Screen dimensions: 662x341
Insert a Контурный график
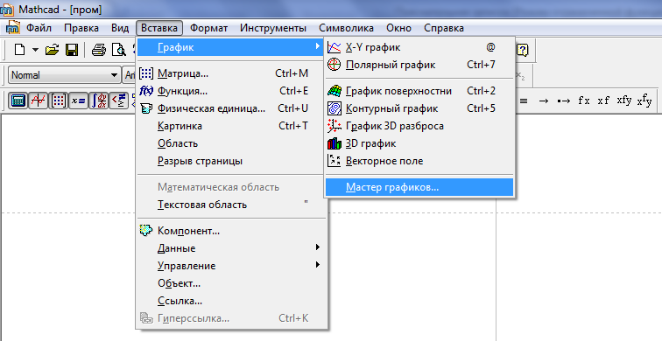419,108
